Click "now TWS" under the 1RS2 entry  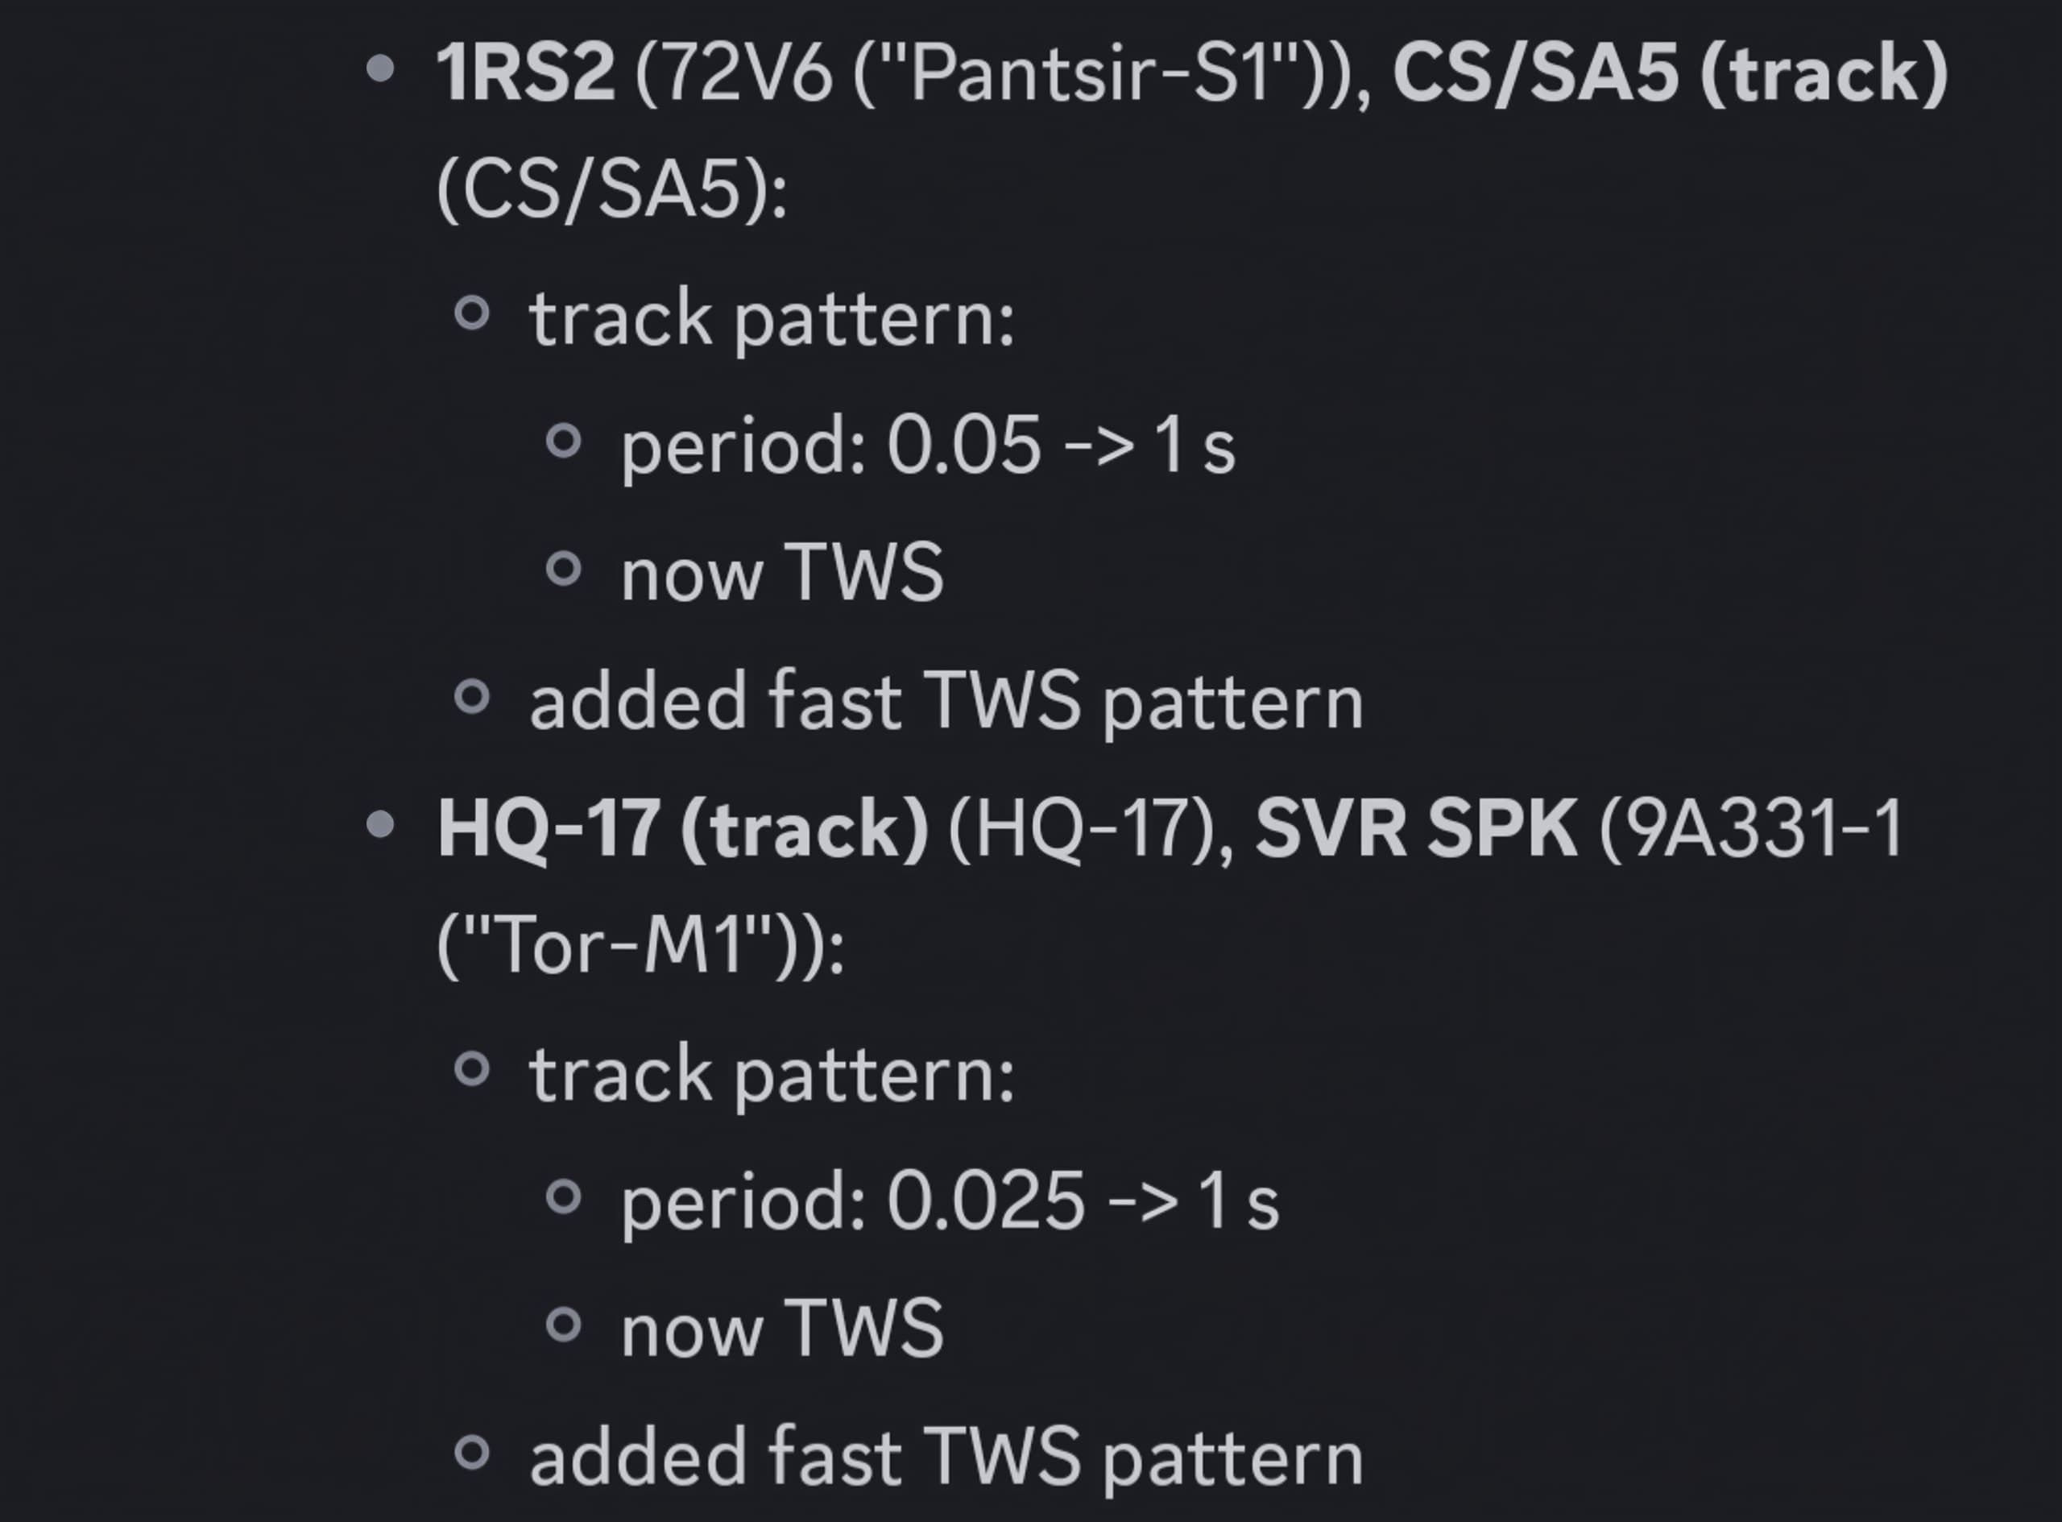pos(783,573)
